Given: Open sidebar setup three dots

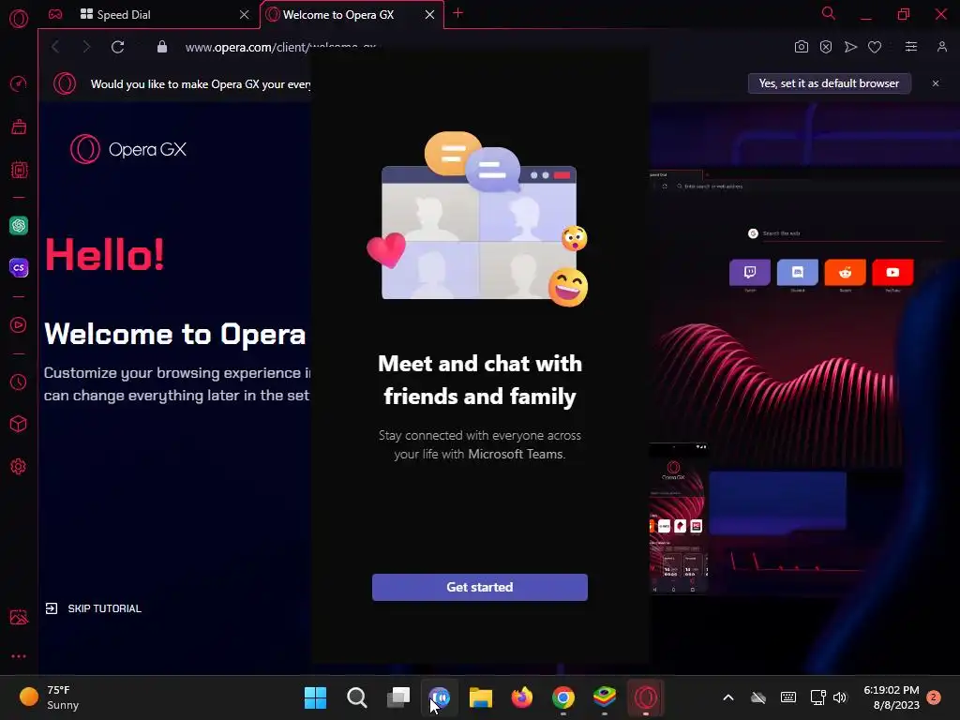Looking at the screenshot, I should [x=19, y=656].
